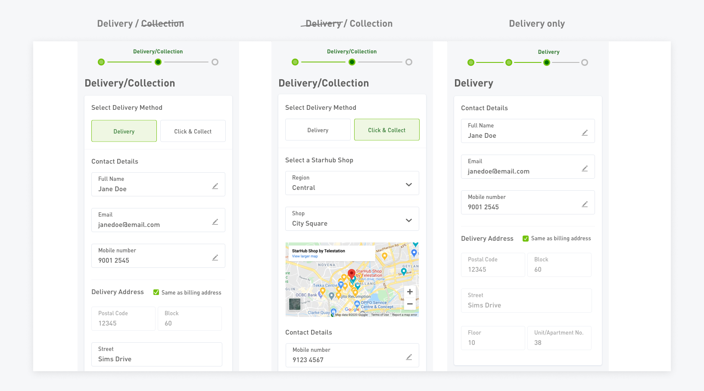Zoom in on the map

click(410, 292)
